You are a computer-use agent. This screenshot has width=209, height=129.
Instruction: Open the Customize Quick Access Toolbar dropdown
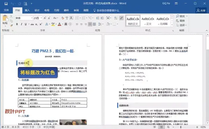click(31, 3)
